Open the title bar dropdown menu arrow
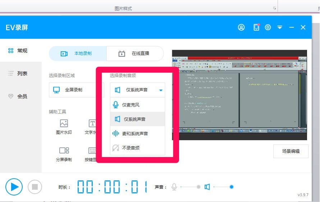This screenshot has width=320, height=202. click(280, 27)
